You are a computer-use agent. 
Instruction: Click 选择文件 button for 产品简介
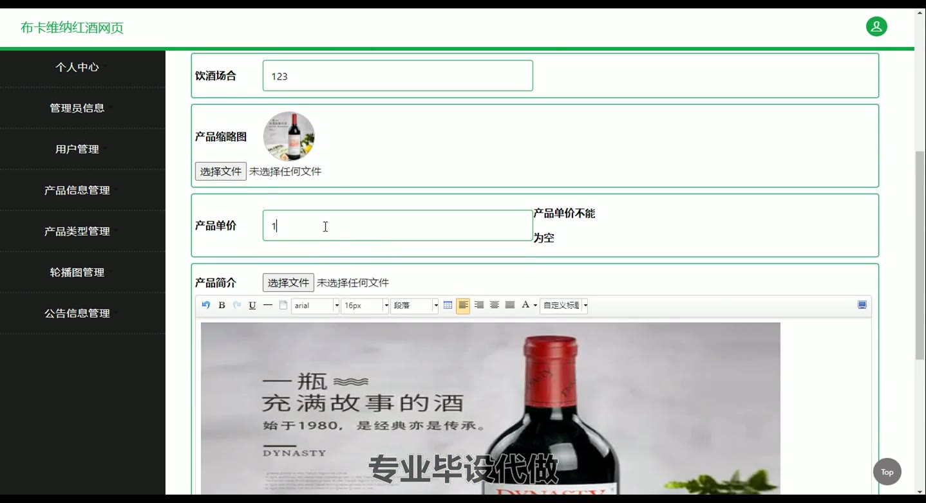coord(288,282)
